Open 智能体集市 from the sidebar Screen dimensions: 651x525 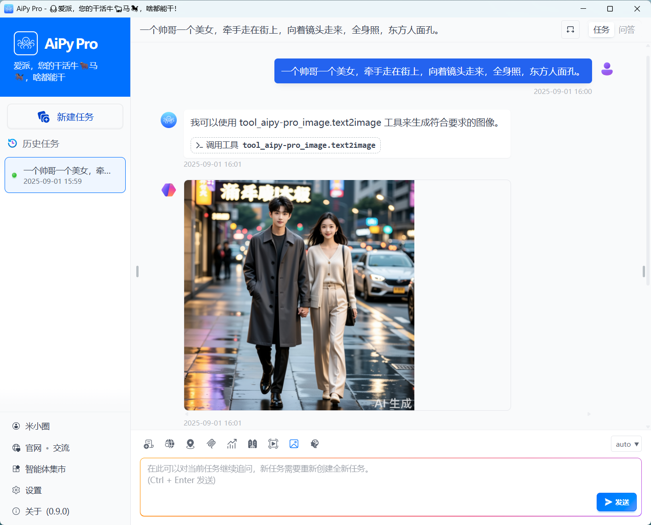(x=45, y=469)
